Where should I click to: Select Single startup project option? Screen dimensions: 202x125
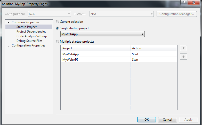coord(57,28)
